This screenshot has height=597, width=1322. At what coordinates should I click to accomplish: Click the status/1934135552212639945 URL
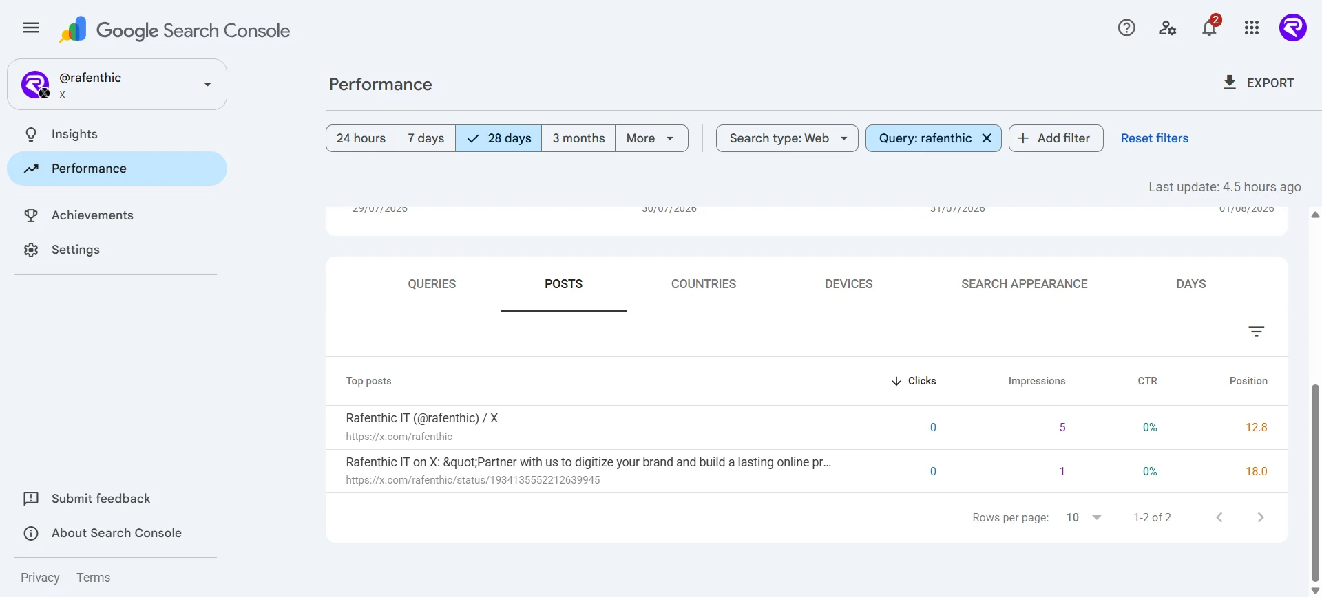tap(473, 480)
